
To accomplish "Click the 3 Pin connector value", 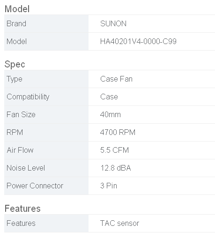I will coord(109,186).
